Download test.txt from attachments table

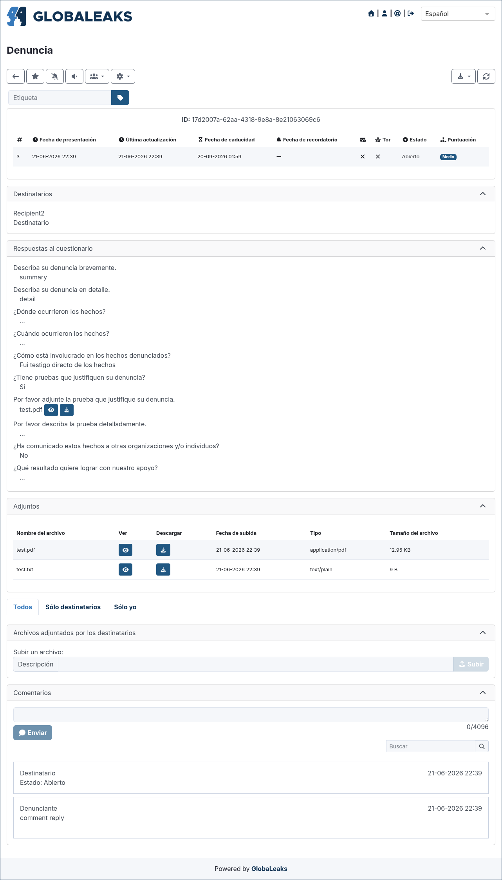[163, 570]
